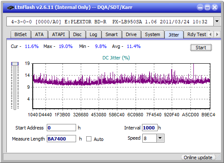Switch to the ATAPI tab

pos(58,34)
